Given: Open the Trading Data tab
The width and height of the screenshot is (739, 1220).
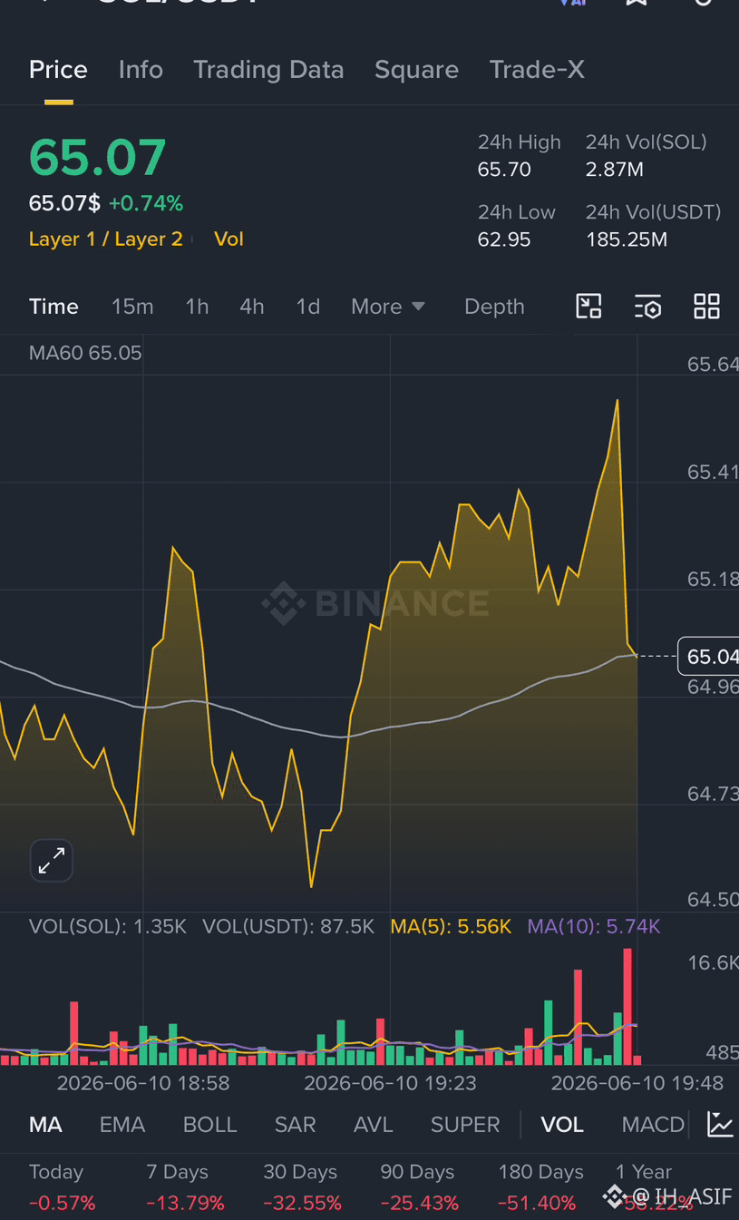Looking at the screenshot, I should (268, 70).
